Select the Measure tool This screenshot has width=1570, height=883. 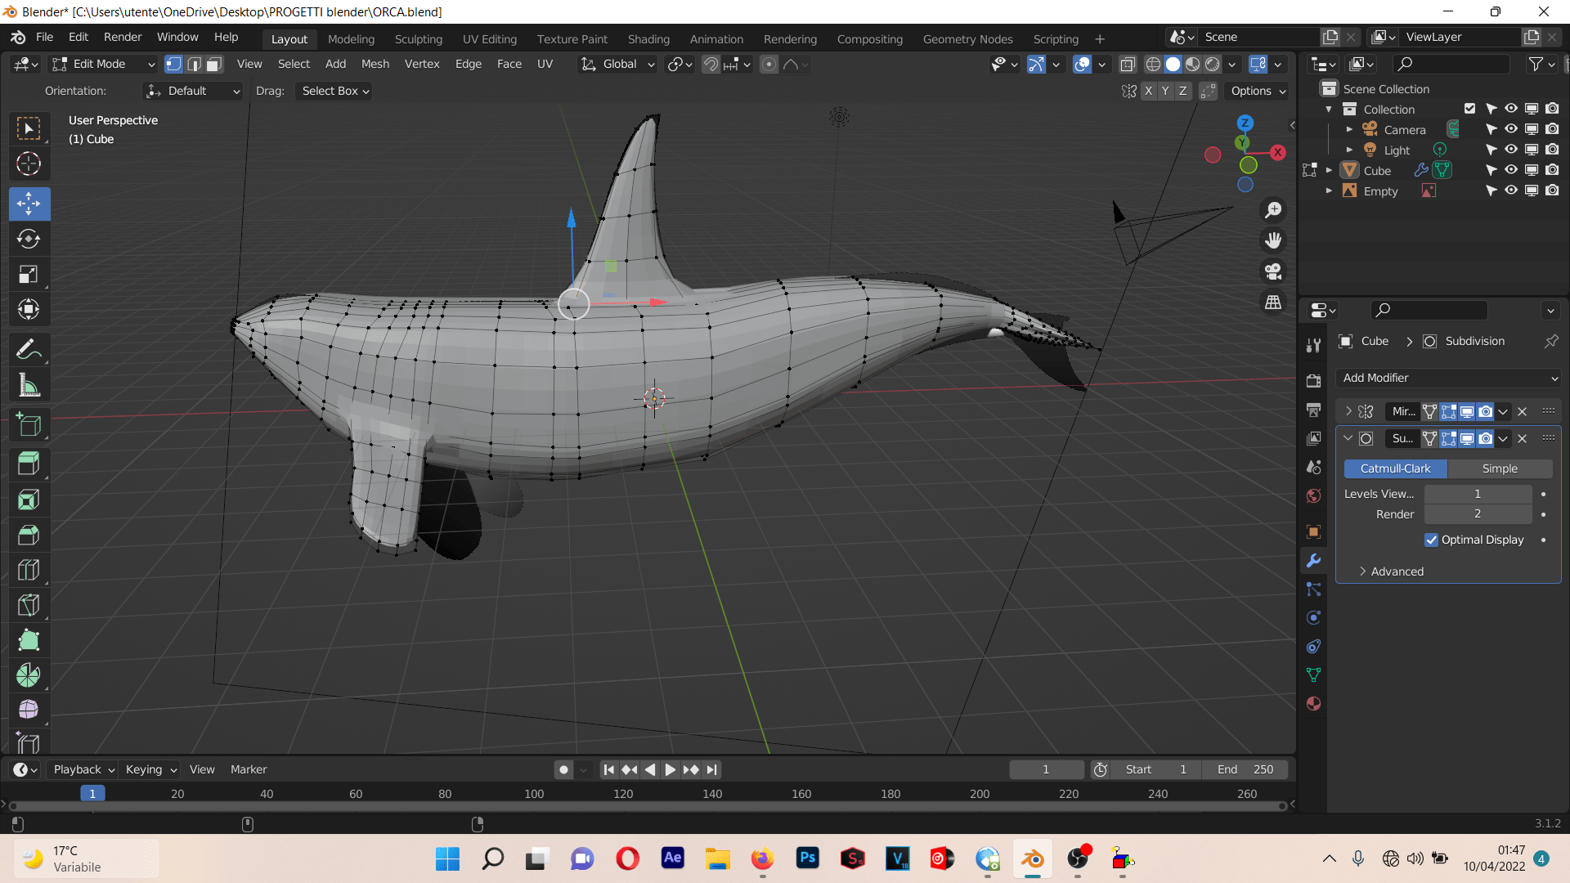pyautogui.click(x=29, y=385)
